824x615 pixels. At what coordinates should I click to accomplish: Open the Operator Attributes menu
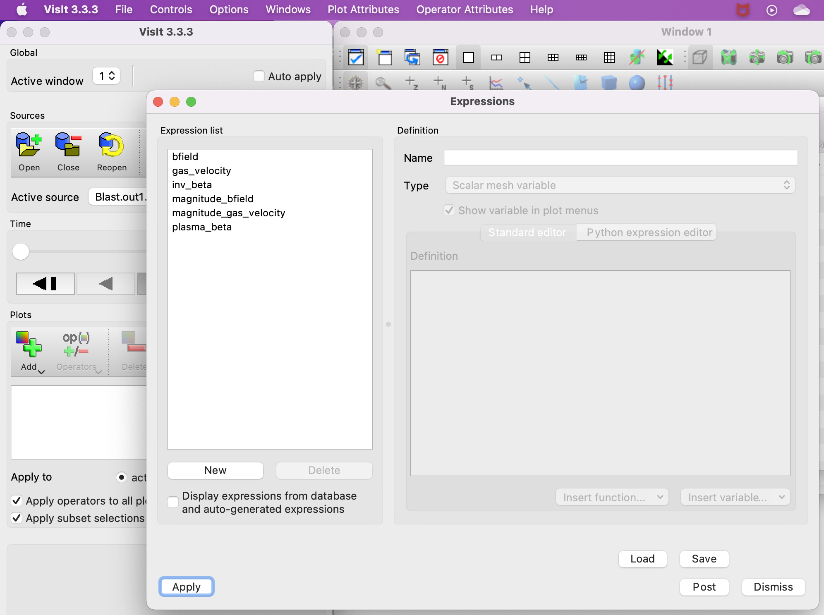pos(465,10)
